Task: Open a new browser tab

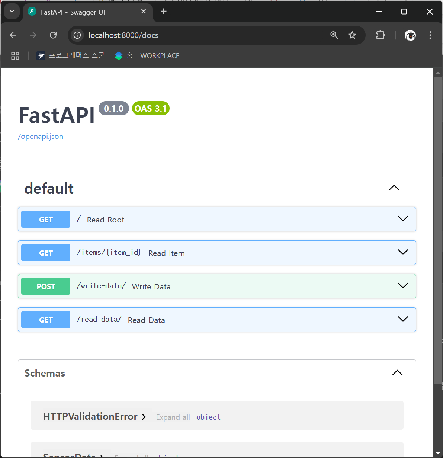Action: pos(164,12)
